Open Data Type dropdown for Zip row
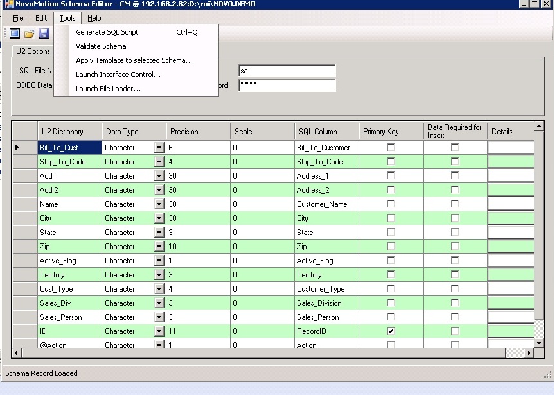554x395 pixels. click(x=159, y=247)
